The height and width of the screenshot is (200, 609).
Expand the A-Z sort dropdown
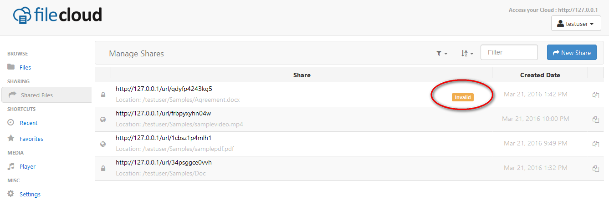467,53
